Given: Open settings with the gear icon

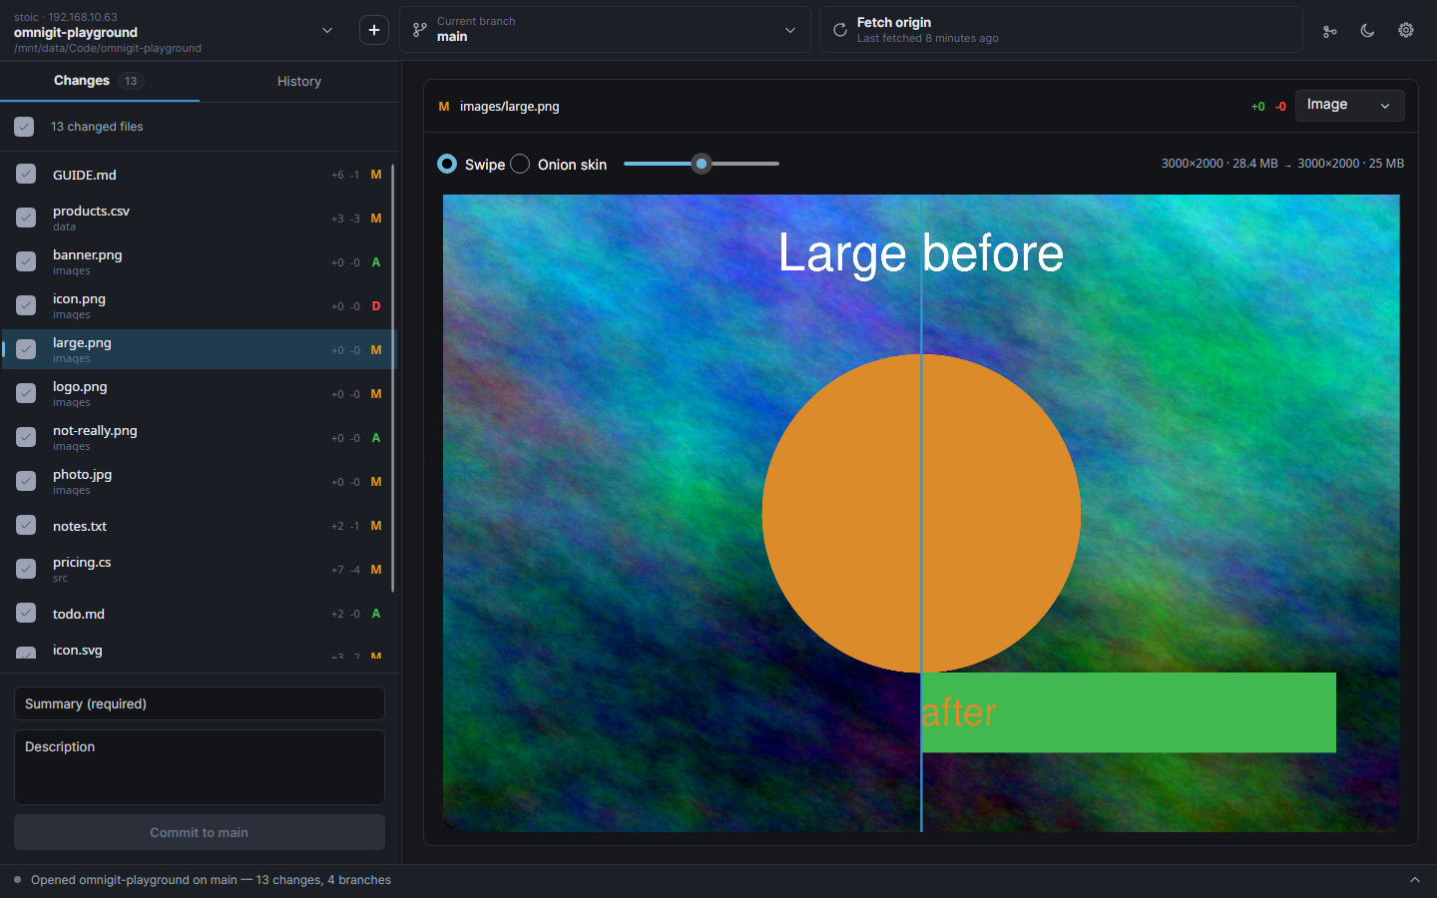Looking at the screenshot, I should (x=1406, y=31).
